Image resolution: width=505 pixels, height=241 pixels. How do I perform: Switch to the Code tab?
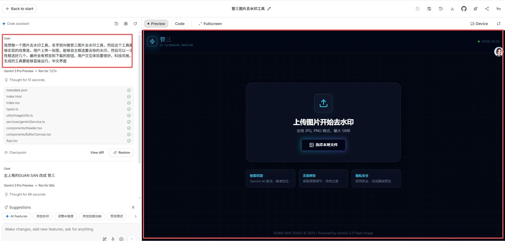pyautogui.click(x=179, y=24)
